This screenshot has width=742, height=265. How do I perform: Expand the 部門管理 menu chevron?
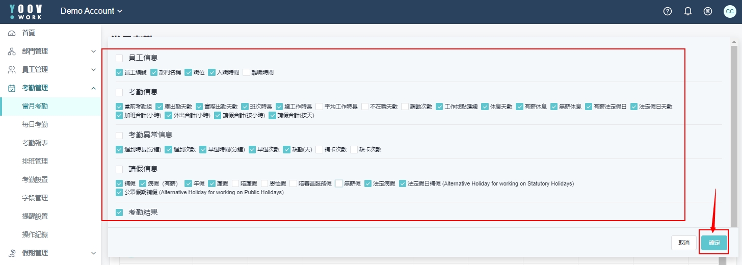click(x=93, y=51)
